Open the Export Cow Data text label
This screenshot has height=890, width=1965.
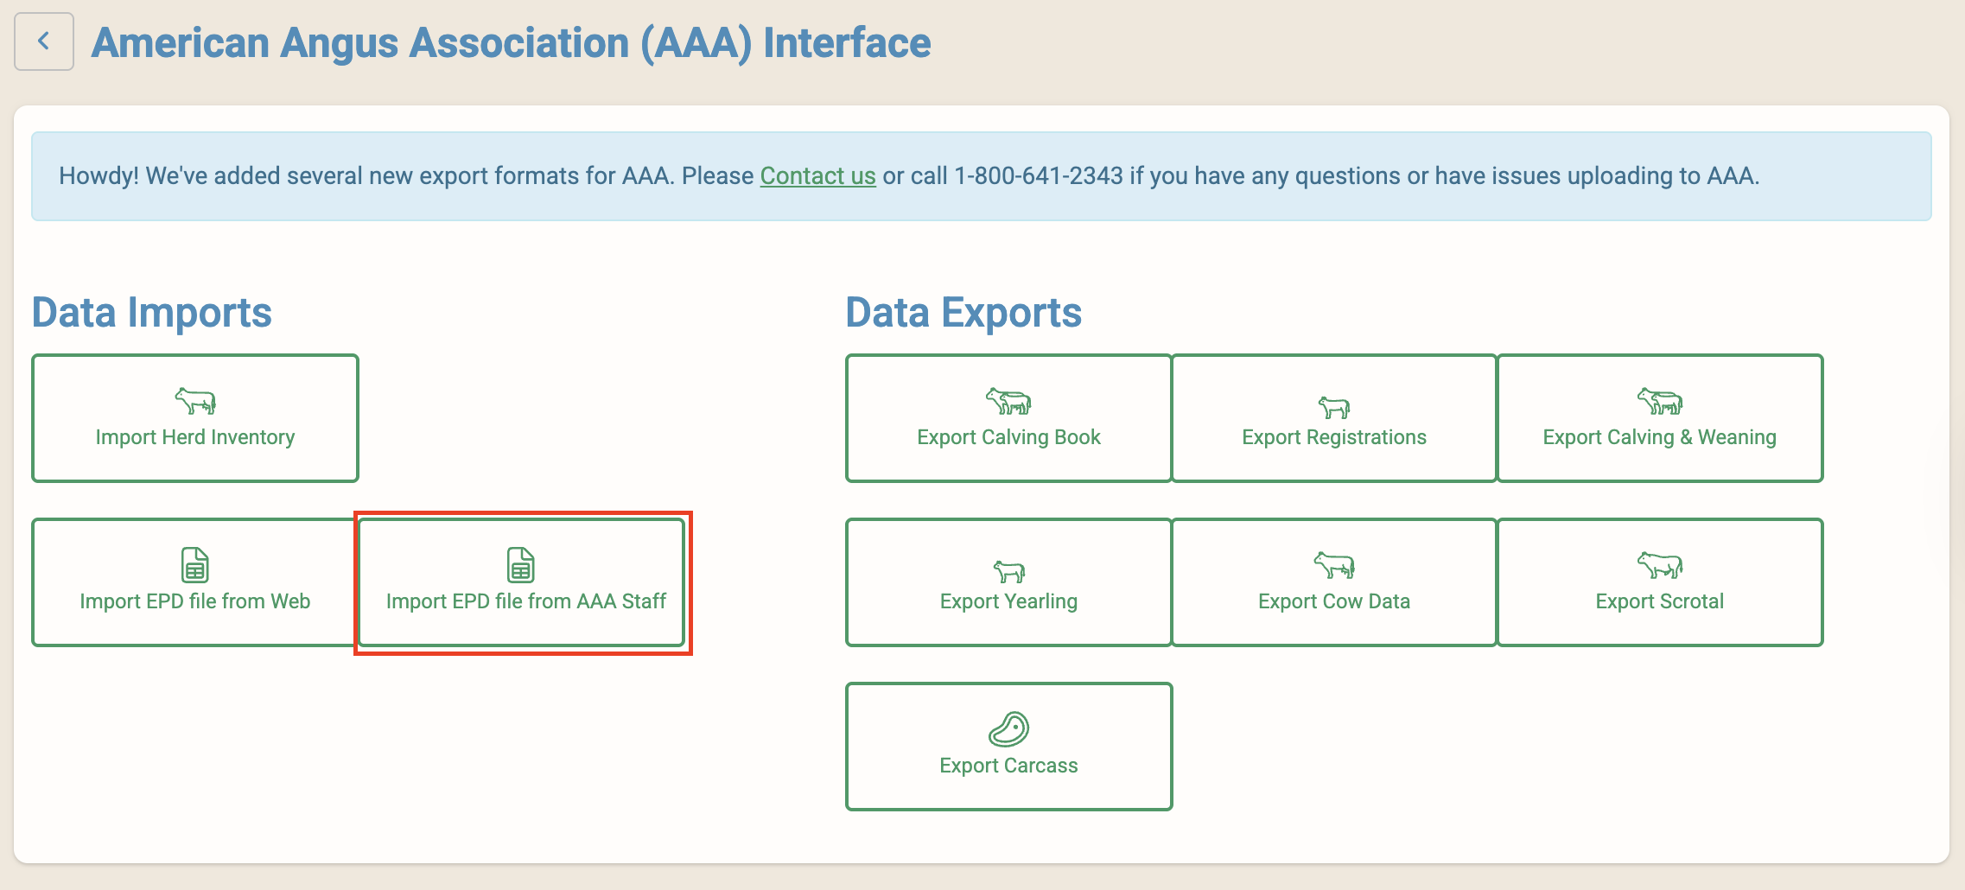[1334, 601]
